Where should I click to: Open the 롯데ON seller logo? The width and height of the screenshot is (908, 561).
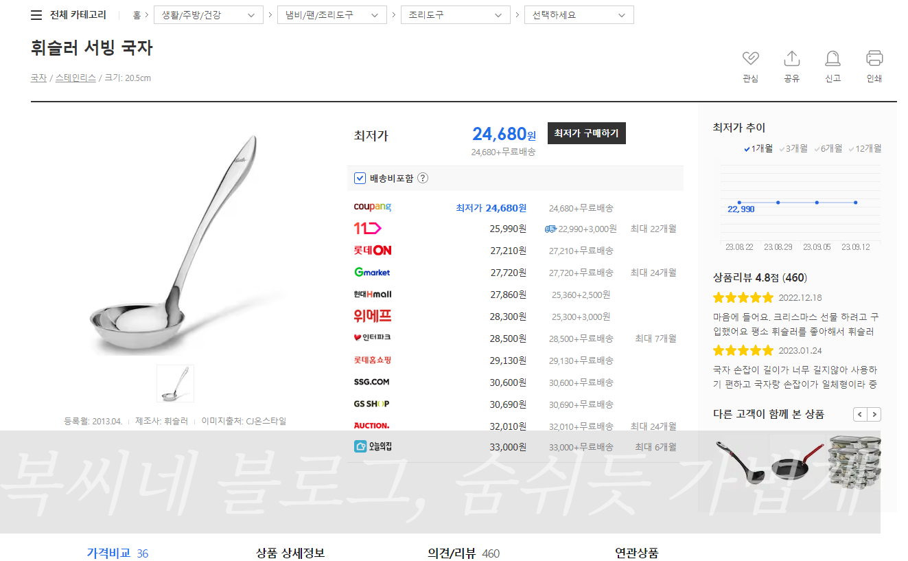(x=373, y=251)
